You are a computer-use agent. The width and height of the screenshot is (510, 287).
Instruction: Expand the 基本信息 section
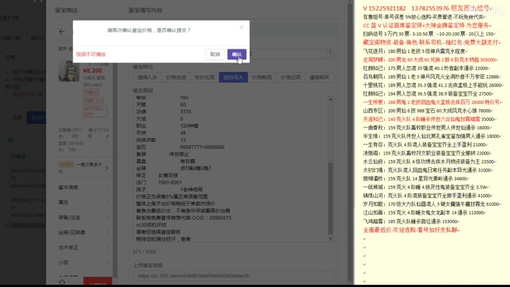pos(84,187)
